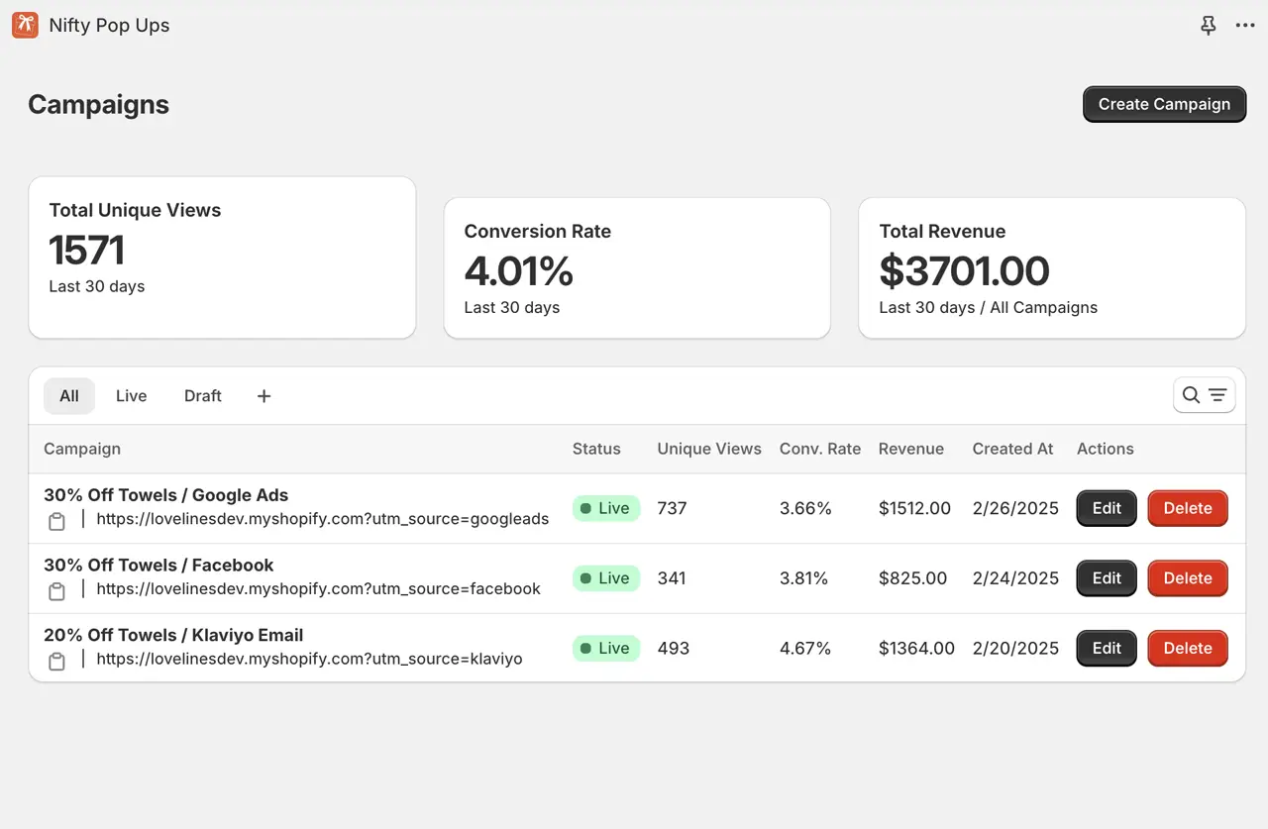The width and height of the screenshot is (1268, 829).
Task: Edit the 20% Off Towels Klaviyo campaign
Action: click(x=1106, y=648)
